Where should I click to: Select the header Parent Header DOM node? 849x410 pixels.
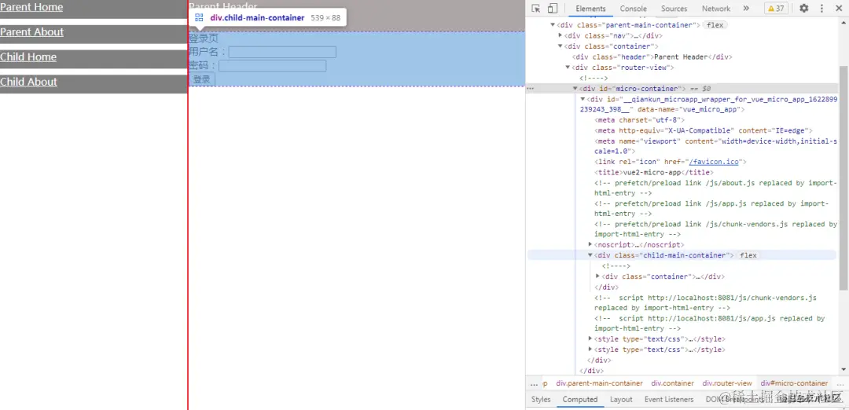click(652, 57)
